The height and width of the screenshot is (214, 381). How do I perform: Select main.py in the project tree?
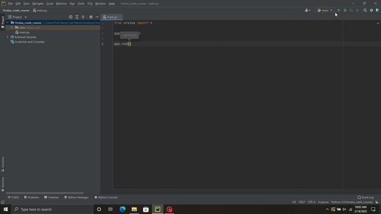click(23, 32)
